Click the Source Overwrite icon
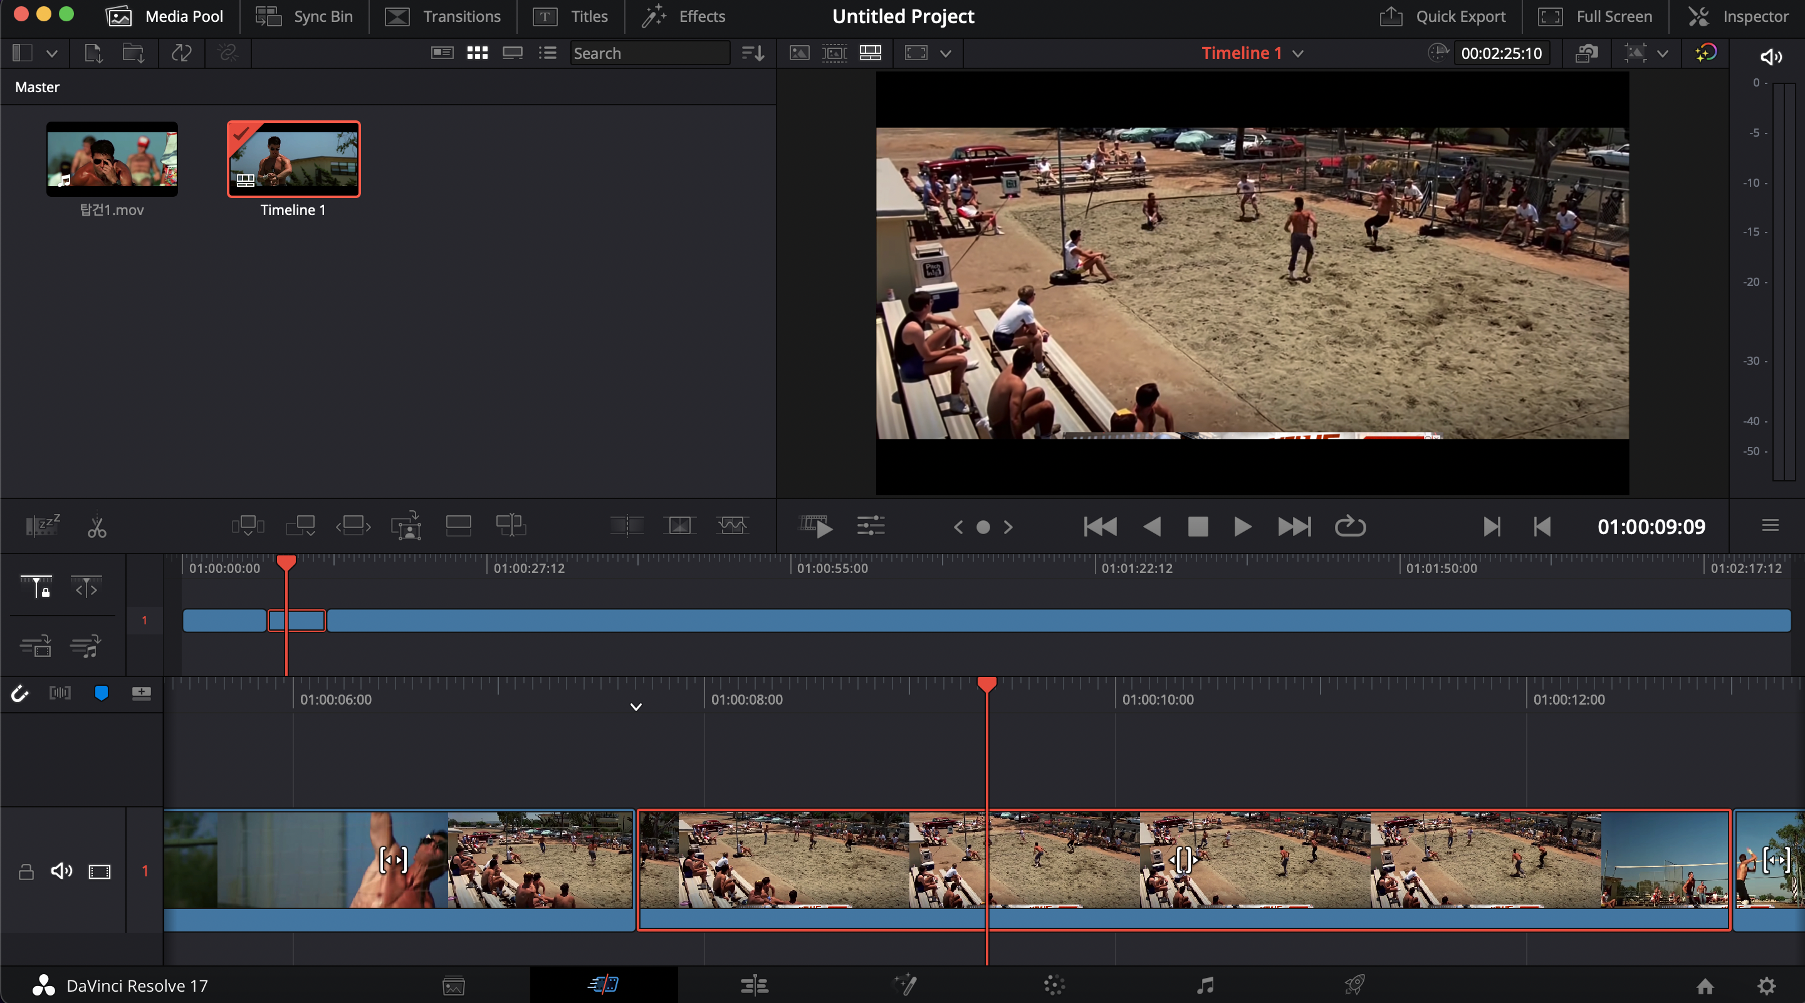1805x1003 pixels. pos(511,526)
